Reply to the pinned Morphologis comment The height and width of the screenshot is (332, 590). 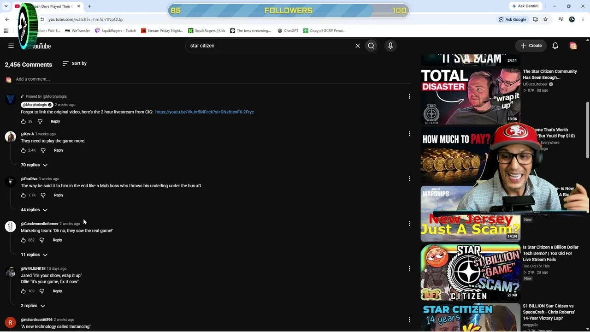click(55, 121)
